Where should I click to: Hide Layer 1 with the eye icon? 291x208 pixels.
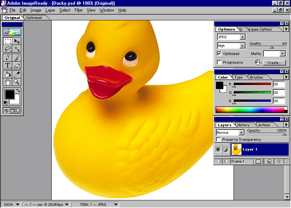(218, 149)
